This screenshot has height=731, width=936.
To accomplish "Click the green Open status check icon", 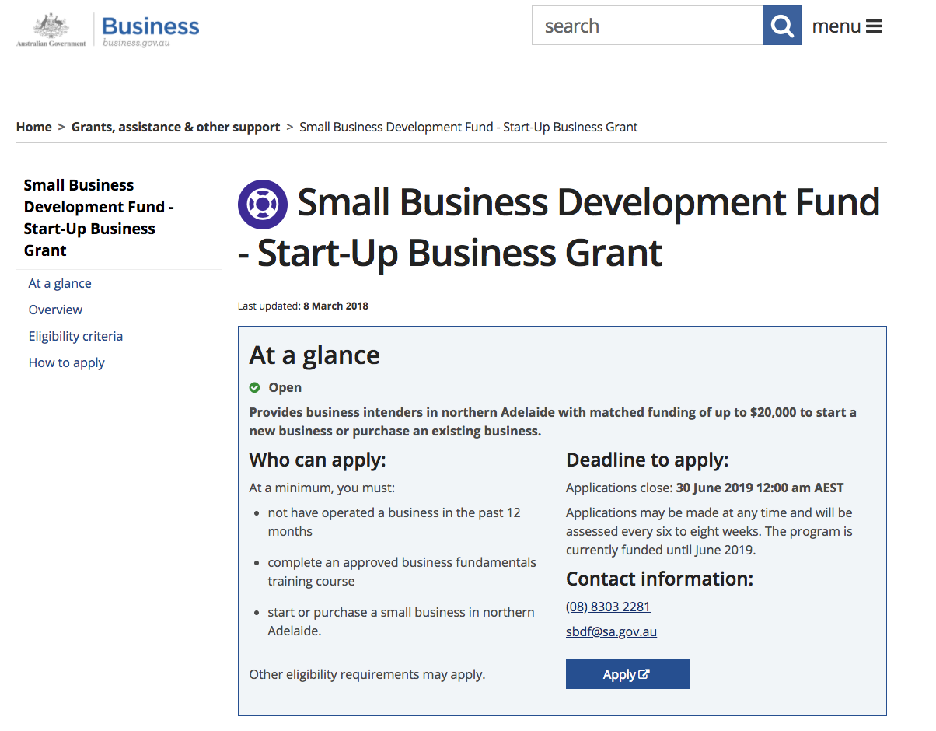I will (255, 387).
